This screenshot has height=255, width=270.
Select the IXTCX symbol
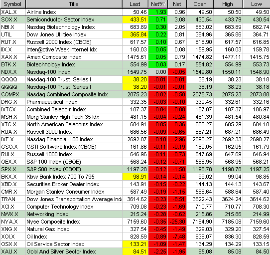pos(8,109)
